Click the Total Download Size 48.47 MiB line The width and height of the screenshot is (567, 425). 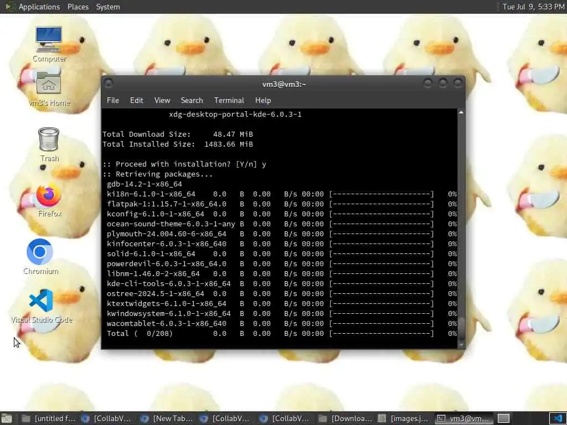point(178,134)
